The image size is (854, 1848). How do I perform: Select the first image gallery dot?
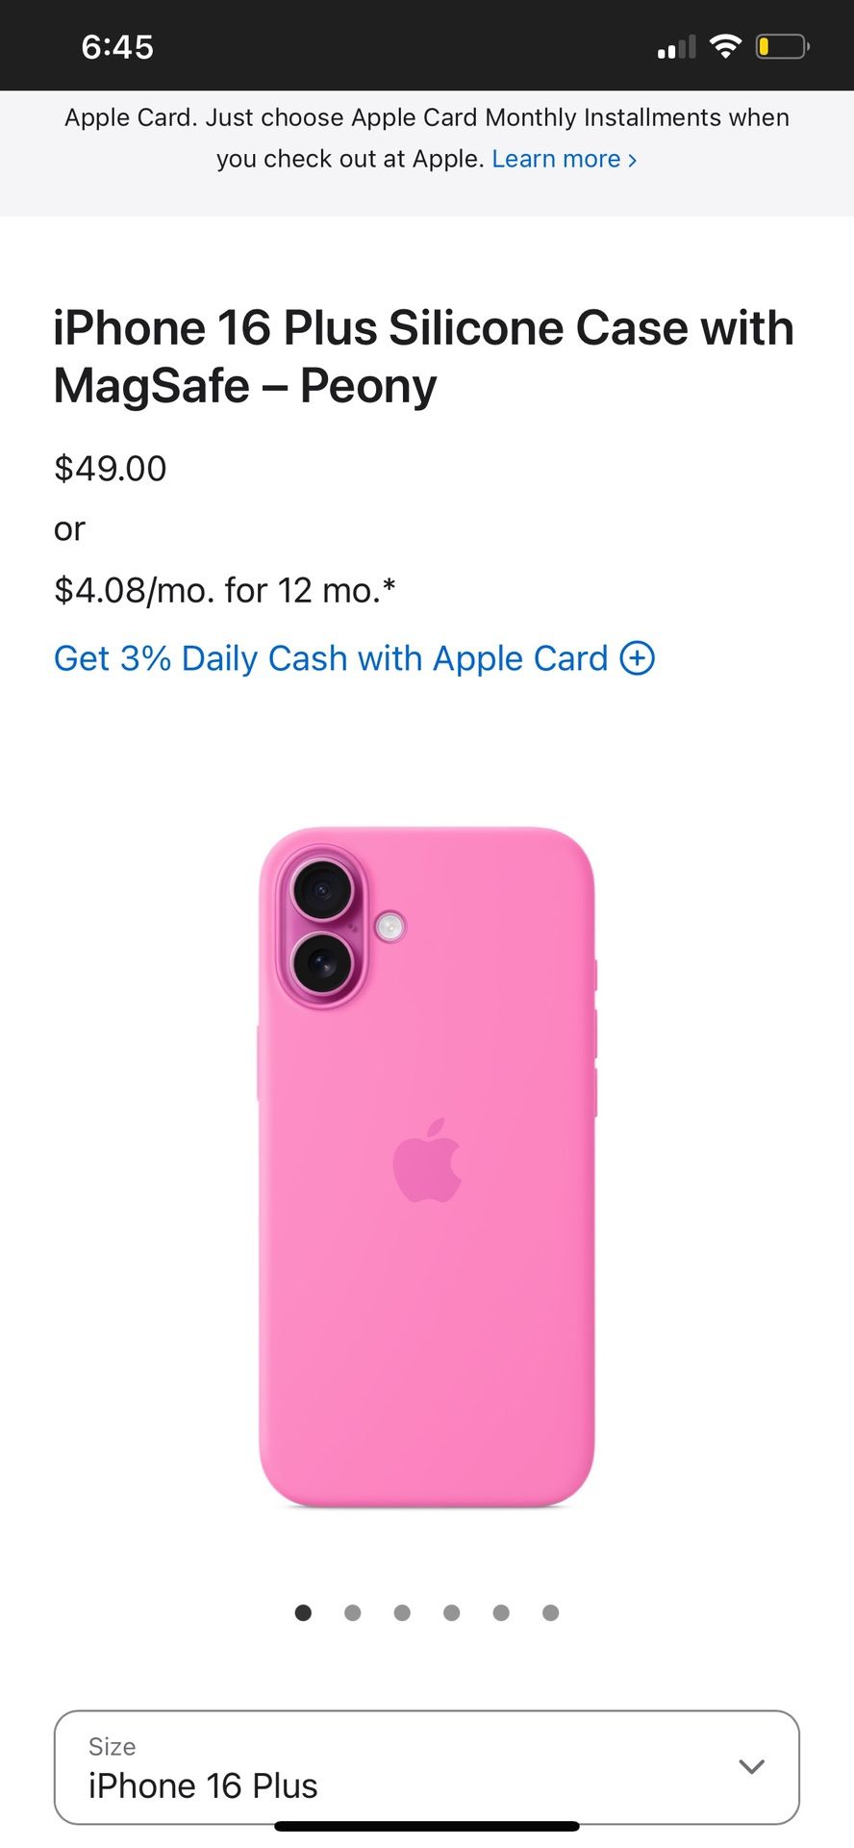[x=303, y=1612]
